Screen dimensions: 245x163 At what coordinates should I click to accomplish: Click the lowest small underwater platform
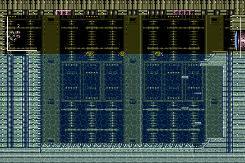(198, 124)
